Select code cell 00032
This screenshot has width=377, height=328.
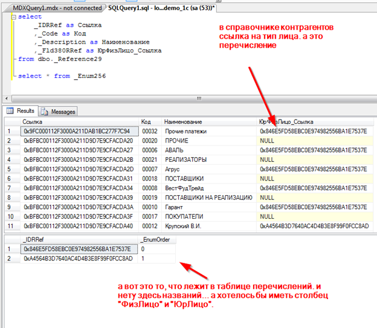150,131
